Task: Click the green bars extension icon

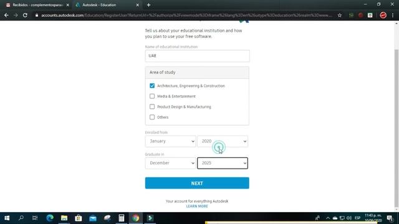Action: point(351,15)
